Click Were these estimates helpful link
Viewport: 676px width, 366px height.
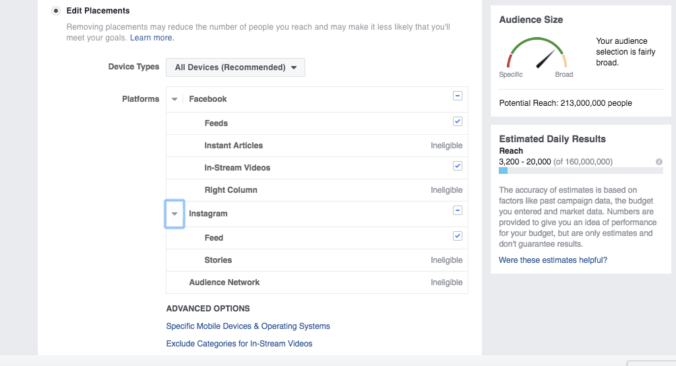(553, 260)
